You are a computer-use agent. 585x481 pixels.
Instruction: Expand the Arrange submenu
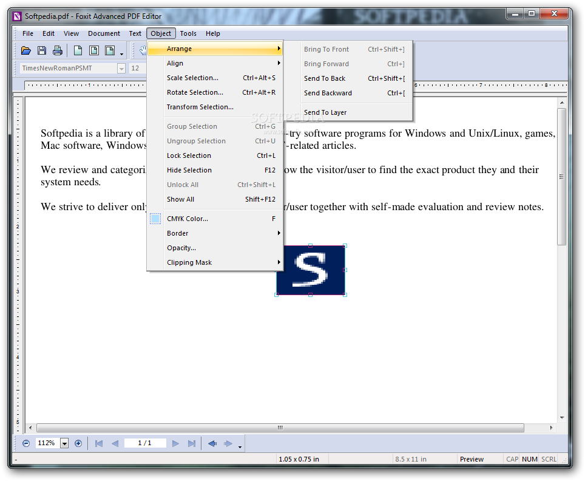click(x=215, y=49)
